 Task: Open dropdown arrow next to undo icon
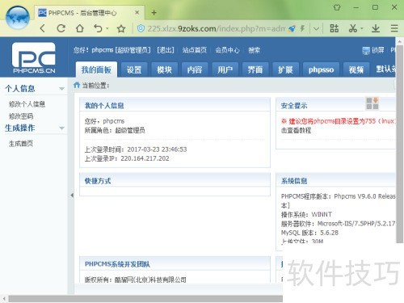point(107,28)
